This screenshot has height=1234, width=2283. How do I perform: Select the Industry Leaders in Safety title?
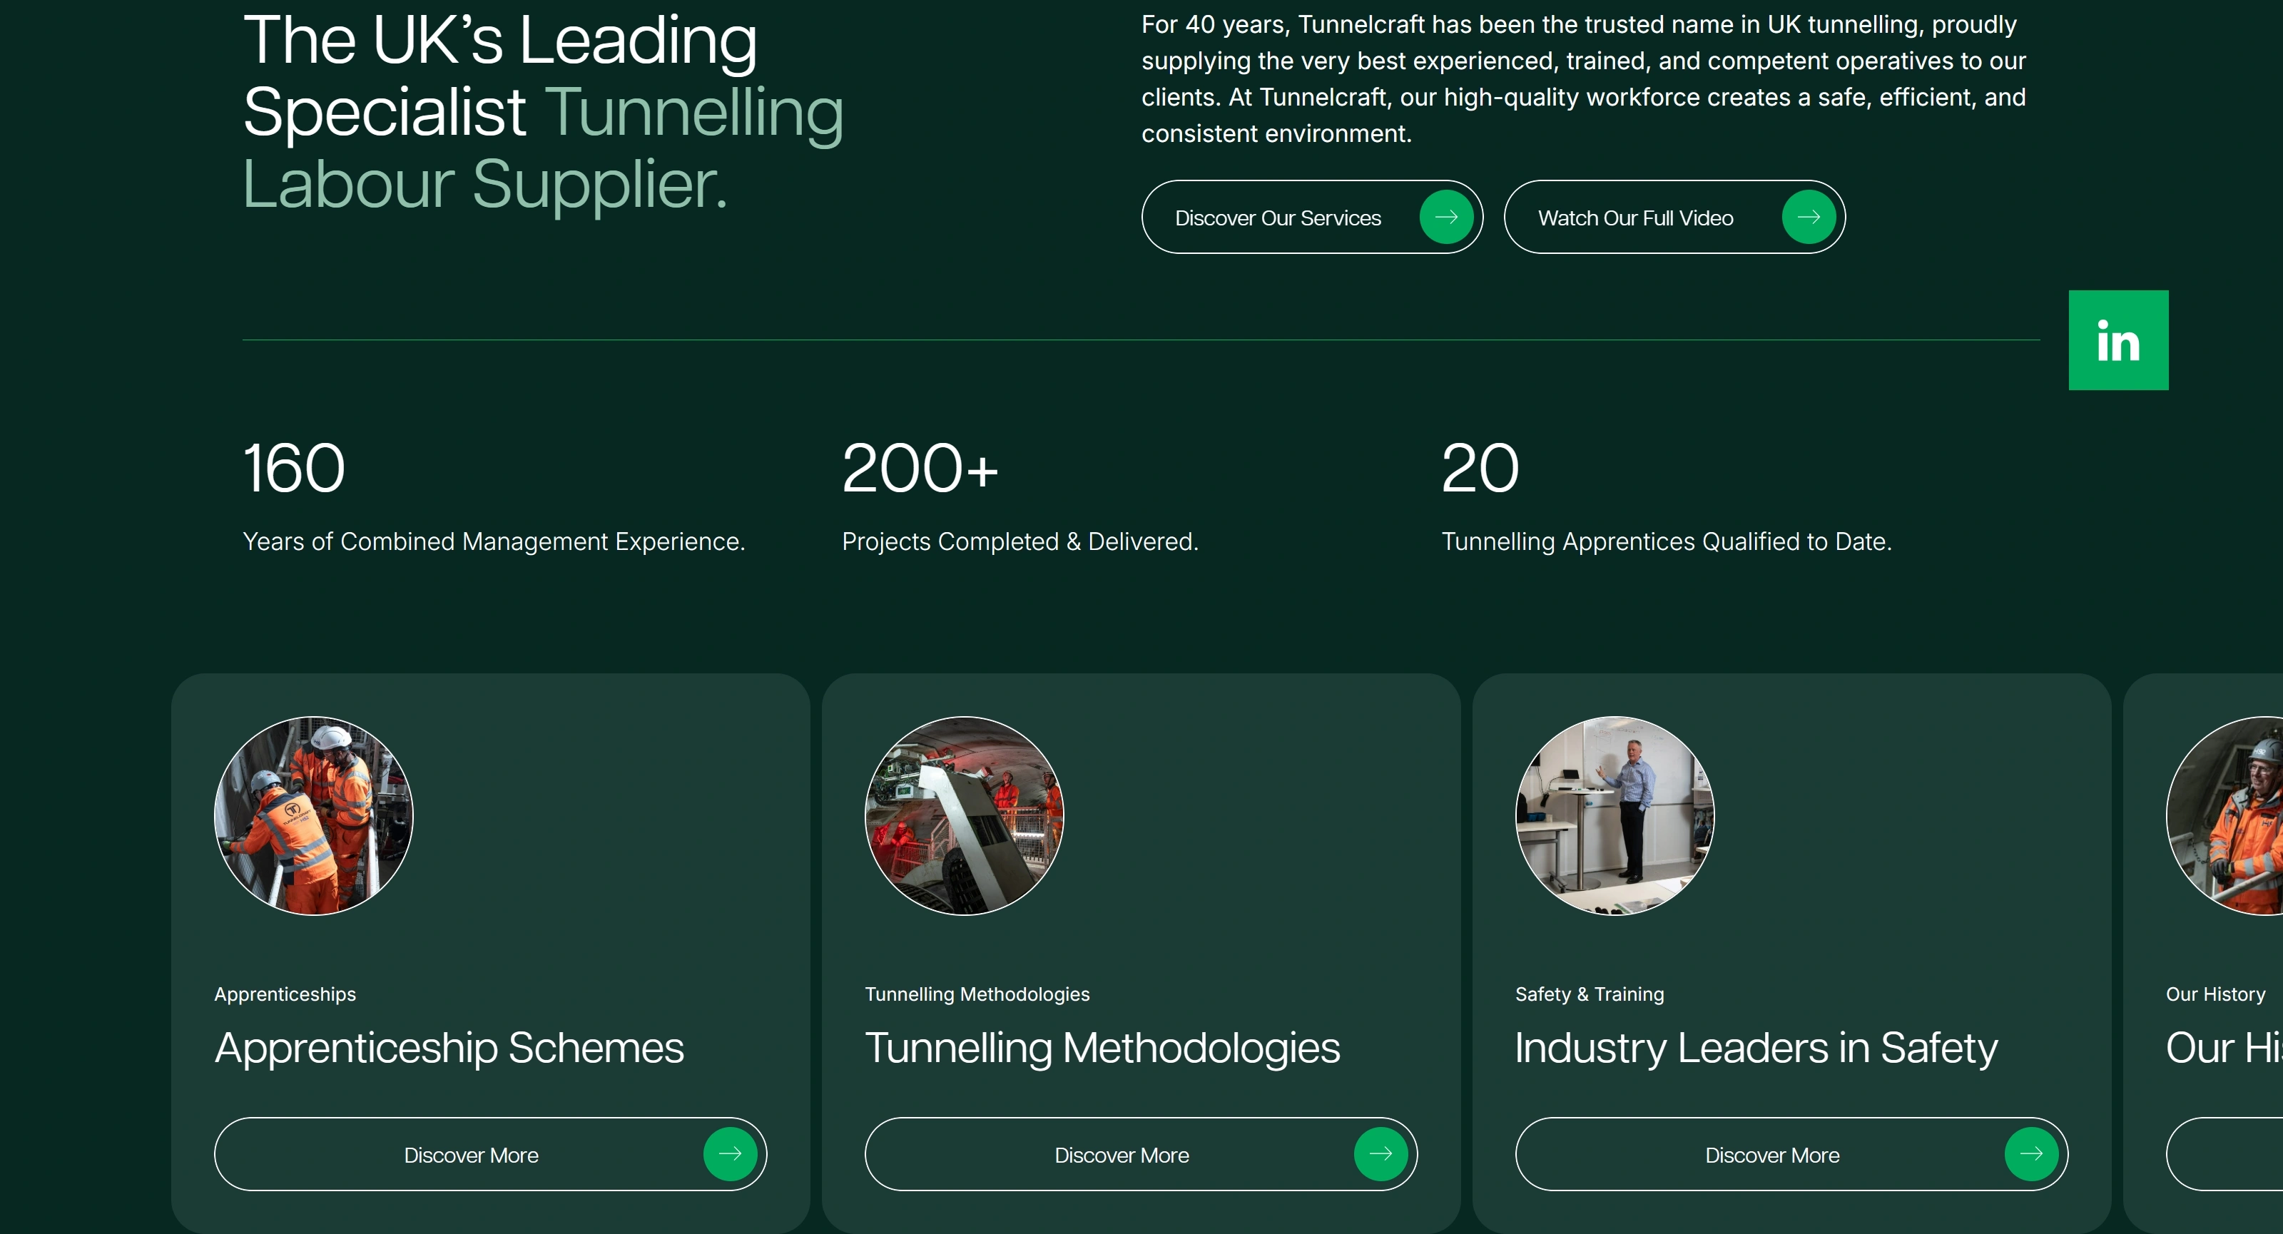pos(1756,1048)
